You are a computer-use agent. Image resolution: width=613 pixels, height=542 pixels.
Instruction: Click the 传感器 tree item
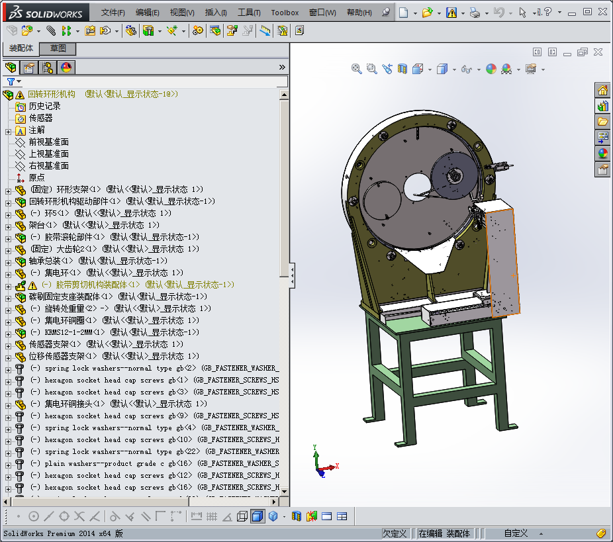point(40,118)
